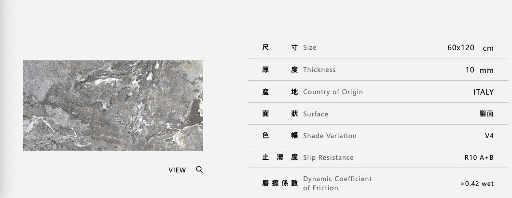Image resolution: width=512 pixels, height=198 pixels.
Task: Click the Chinese 止滑度 heading
Action: point(280,157)
